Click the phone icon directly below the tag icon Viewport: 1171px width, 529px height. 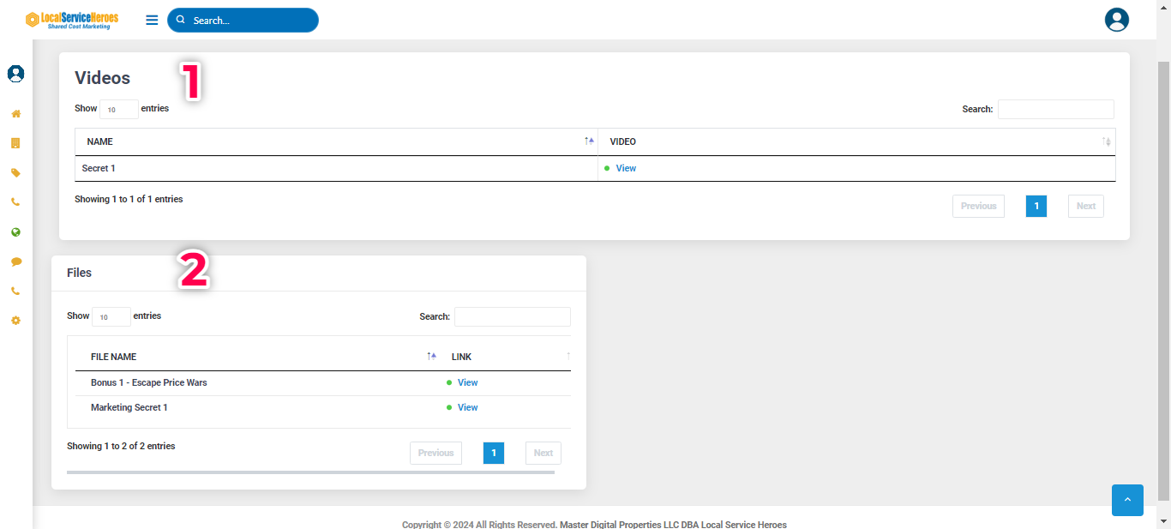point(15,202)
